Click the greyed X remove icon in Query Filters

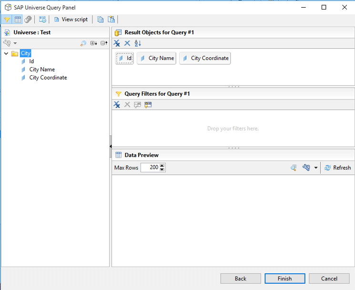tap(127, 105)
